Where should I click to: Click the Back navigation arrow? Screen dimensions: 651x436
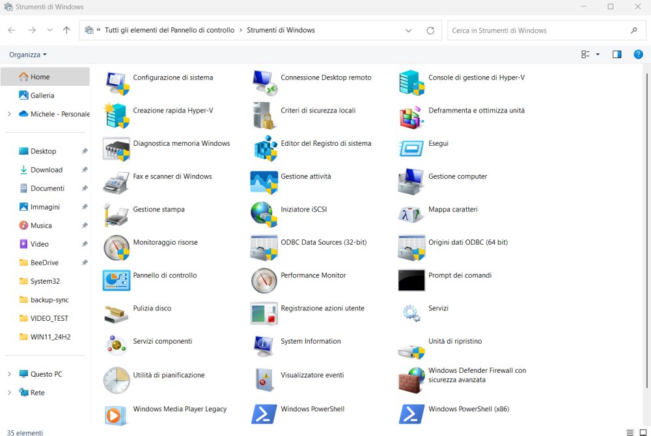(x=12, y=30)
